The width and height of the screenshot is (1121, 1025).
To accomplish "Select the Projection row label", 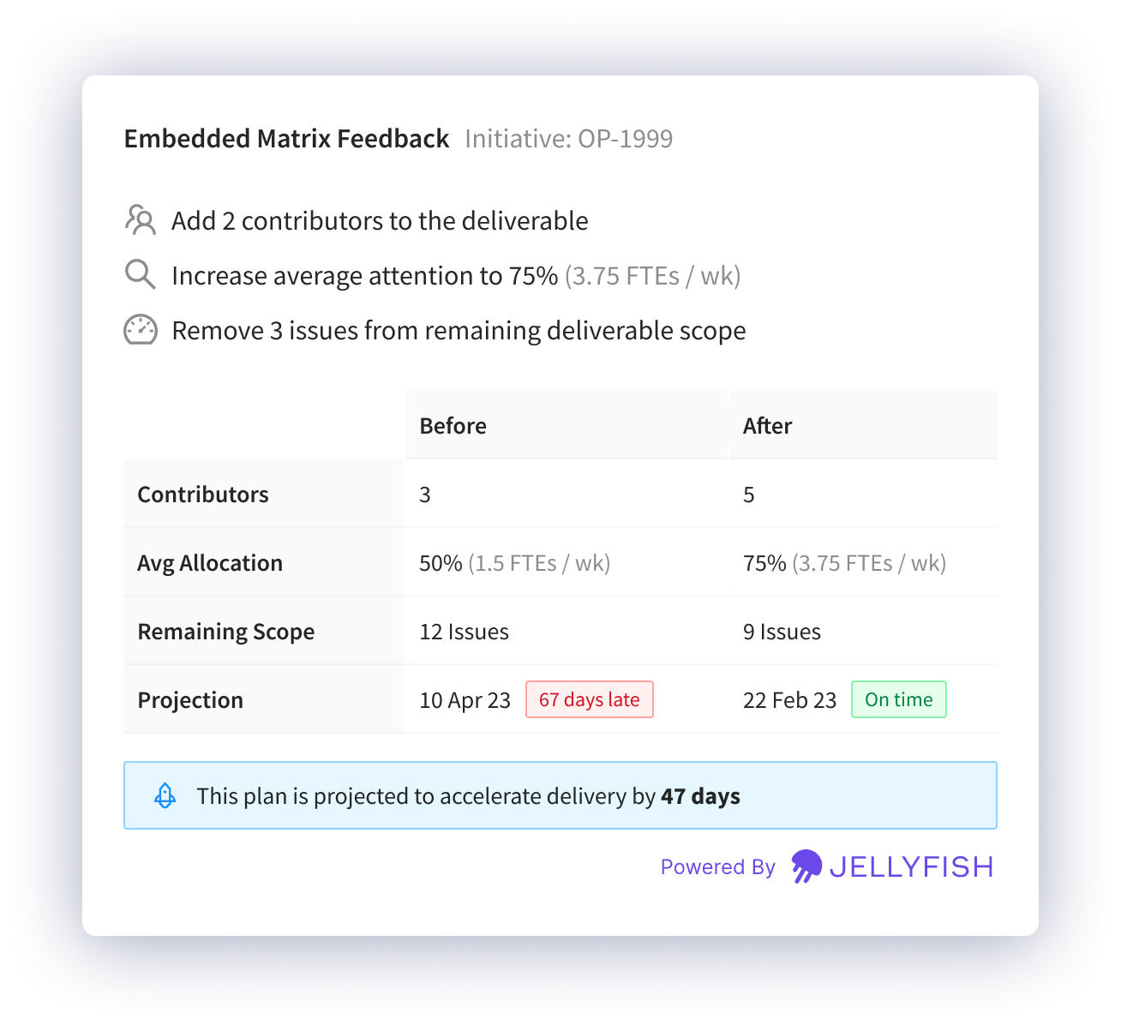I will click(190, 700).
